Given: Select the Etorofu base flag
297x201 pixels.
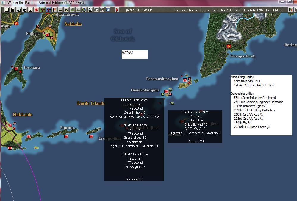Looking at the screenshot, I should coord(66,136).
